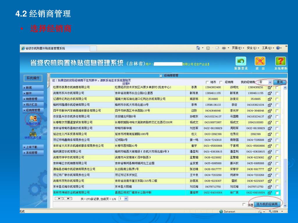This screenshot has height=223, width=298.
Task: Open 销售机具设置 icon in sidebar
Action: tap(33, 132)
